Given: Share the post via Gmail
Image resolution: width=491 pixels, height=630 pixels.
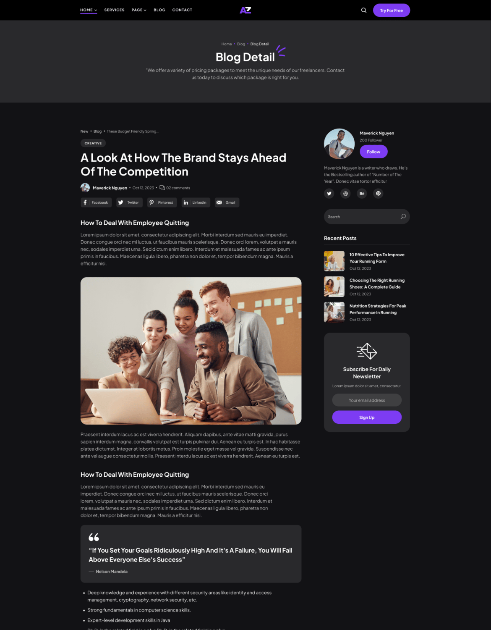Looking at the screenshot, I should [x=227, y=202].
